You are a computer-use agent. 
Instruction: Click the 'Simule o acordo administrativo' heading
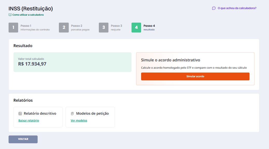pyautogui.click(x=170, y=60)
